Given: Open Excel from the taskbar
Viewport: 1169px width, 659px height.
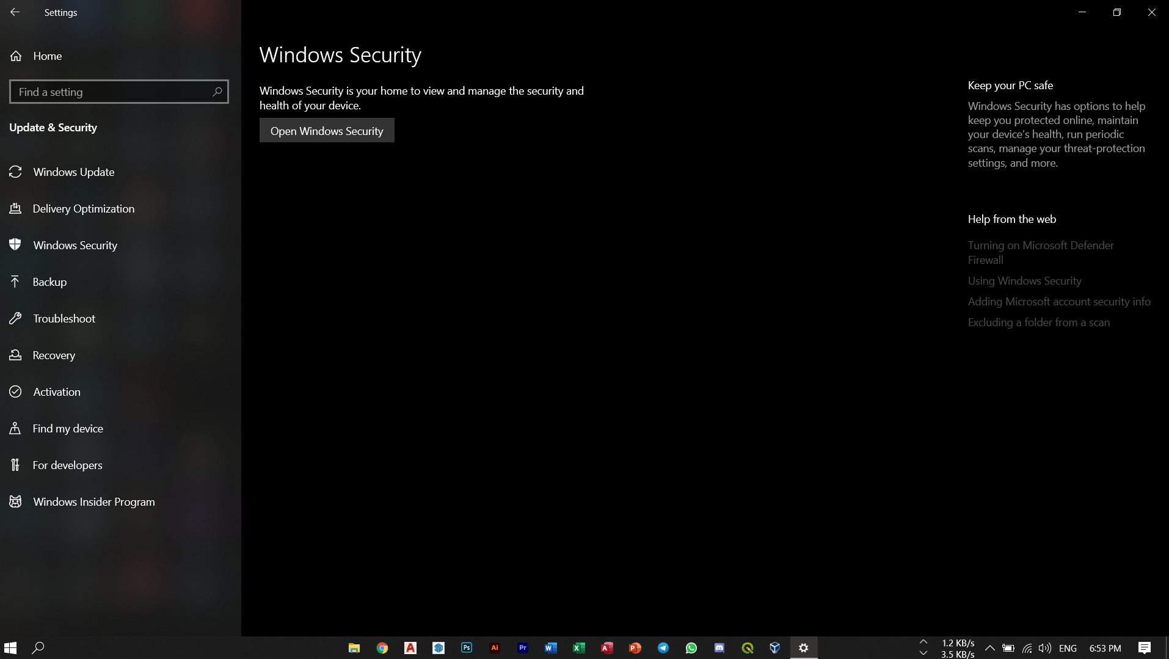Looking at the screenshot, I should pos(580,648).
